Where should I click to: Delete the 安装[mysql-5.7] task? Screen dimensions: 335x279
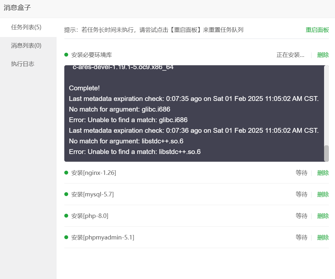(x=323, y=194)
